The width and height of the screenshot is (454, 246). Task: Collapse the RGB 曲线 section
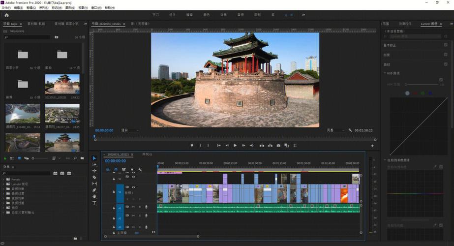(385, 73)
